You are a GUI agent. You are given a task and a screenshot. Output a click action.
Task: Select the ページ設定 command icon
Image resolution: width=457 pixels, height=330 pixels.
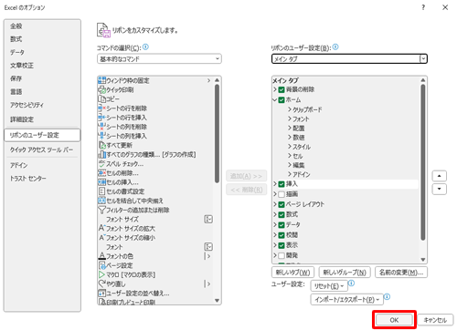point(101,265)
